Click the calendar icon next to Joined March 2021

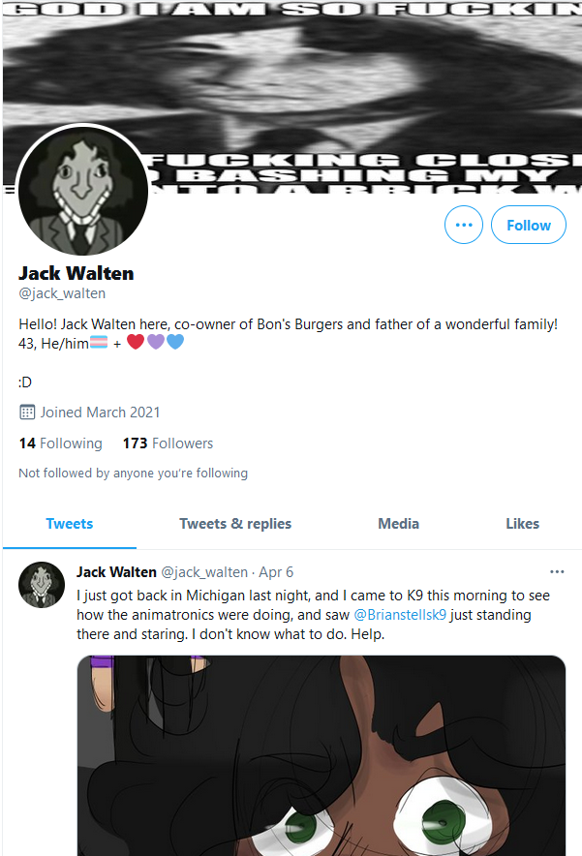[x=27, y=413]
